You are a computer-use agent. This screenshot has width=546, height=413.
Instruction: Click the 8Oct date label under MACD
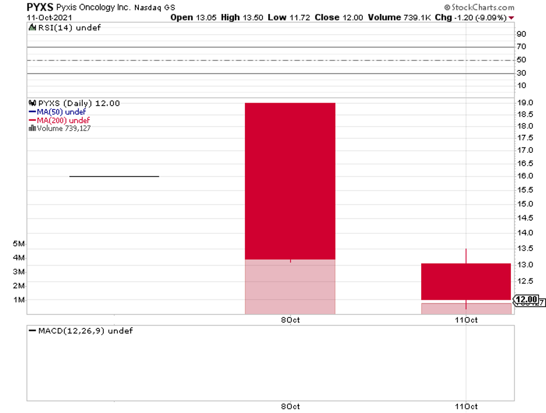[x=290, y=407]
